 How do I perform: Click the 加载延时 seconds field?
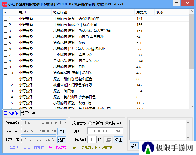tap(92, 140)
